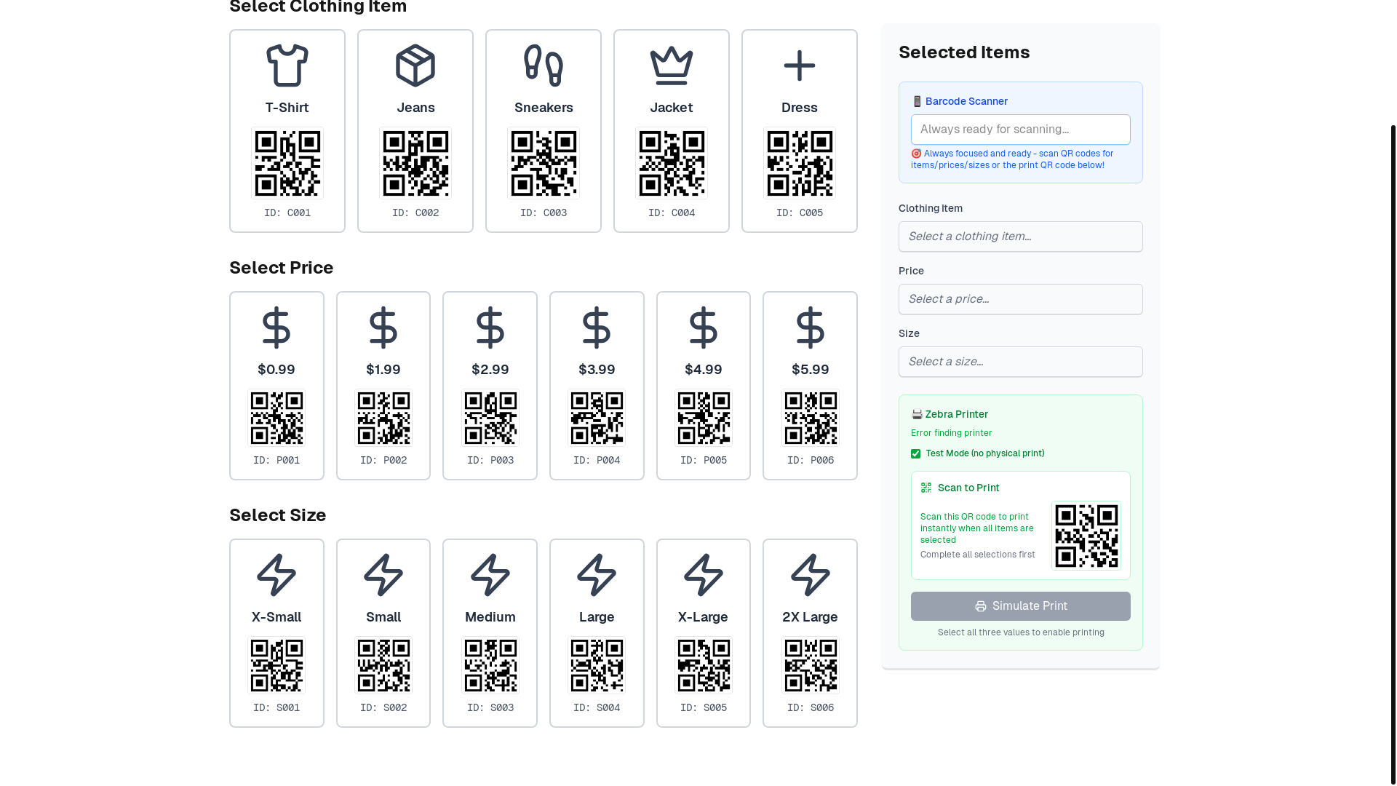The height and width of the screenshot is (786, 1397).
Task: Click the P006 price QR code
Action: (x=811, y=418)
